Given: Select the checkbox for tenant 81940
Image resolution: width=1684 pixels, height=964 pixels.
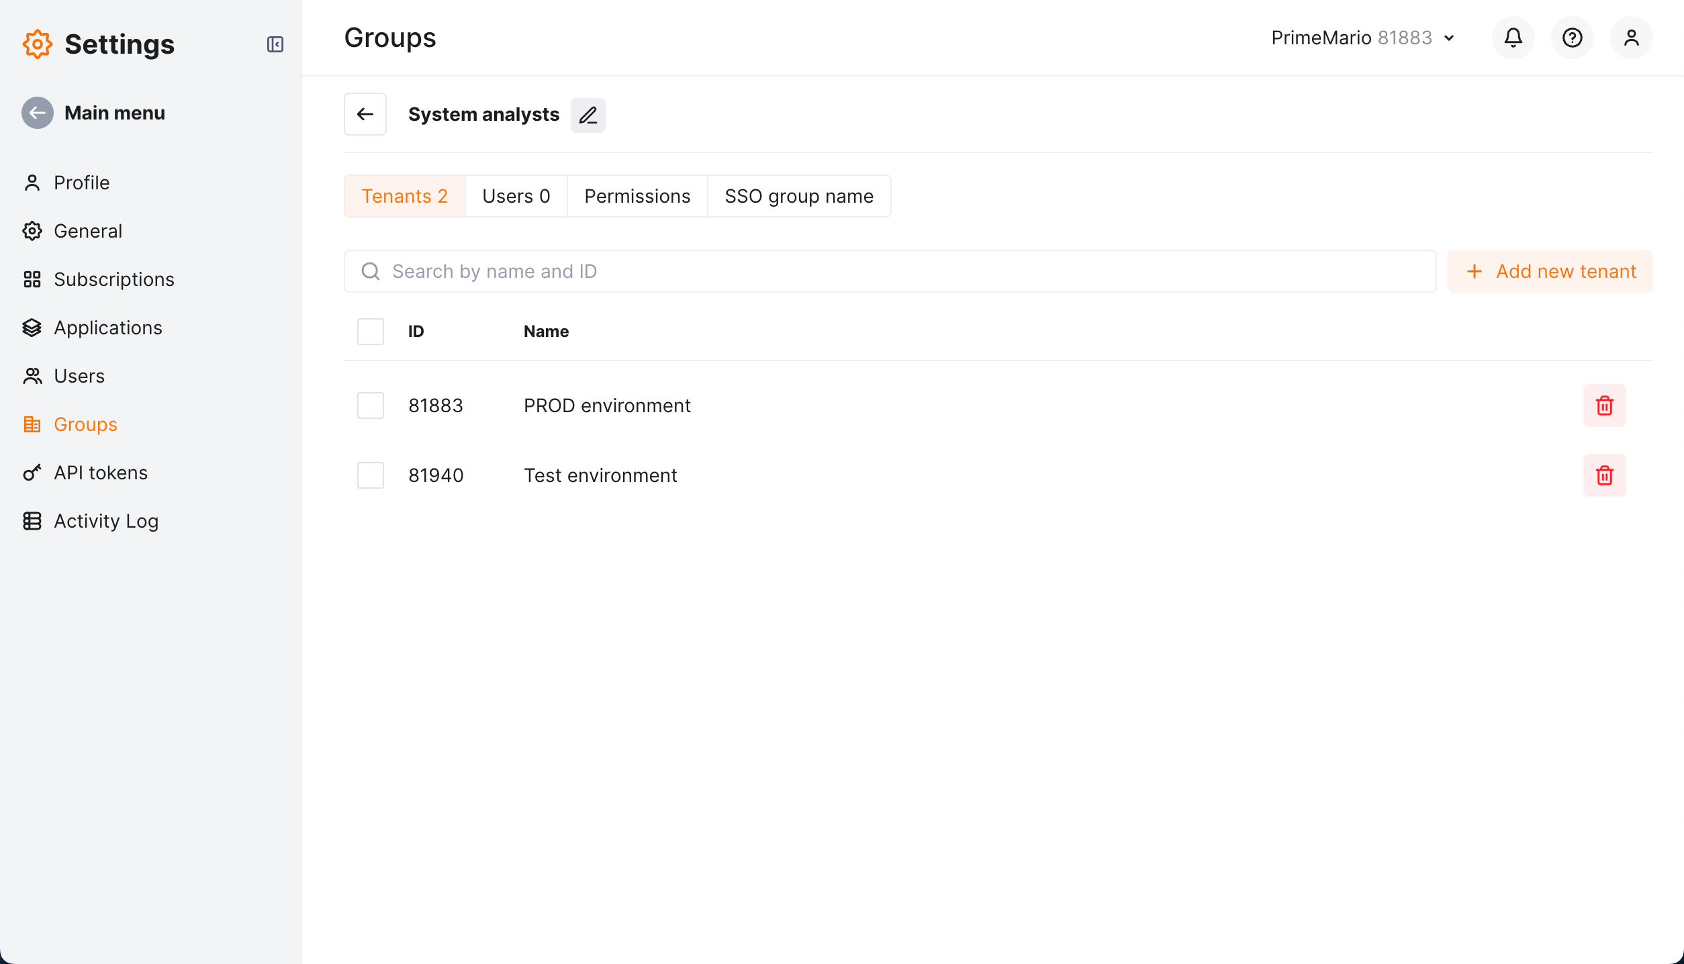Looking at the screenshot, I should pos(370,475).
